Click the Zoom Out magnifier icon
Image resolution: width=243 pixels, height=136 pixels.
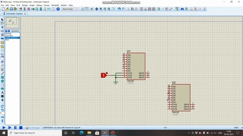[105, 9]
